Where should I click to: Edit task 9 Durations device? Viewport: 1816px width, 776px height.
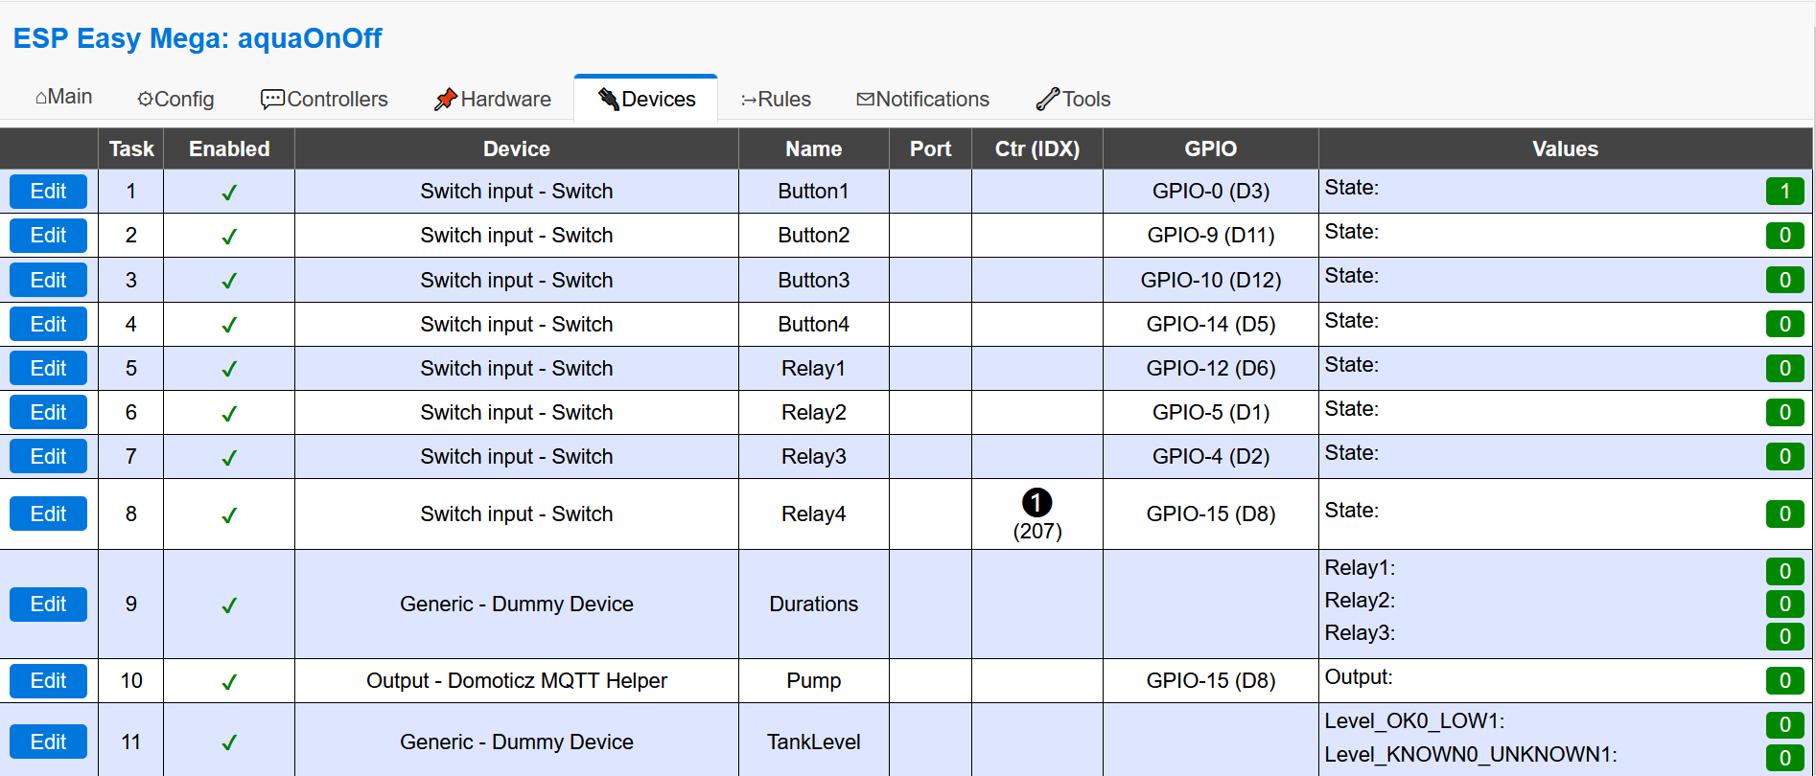click(49, 605)
